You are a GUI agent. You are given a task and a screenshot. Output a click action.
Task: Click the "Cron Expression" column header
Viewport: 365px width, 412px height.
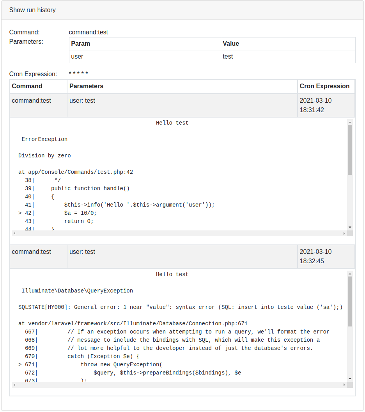[x=326, y=86]
